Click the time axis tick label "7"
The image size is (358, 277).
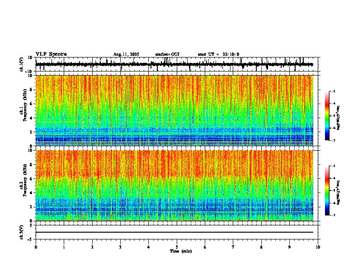click(x=233, y=247)
